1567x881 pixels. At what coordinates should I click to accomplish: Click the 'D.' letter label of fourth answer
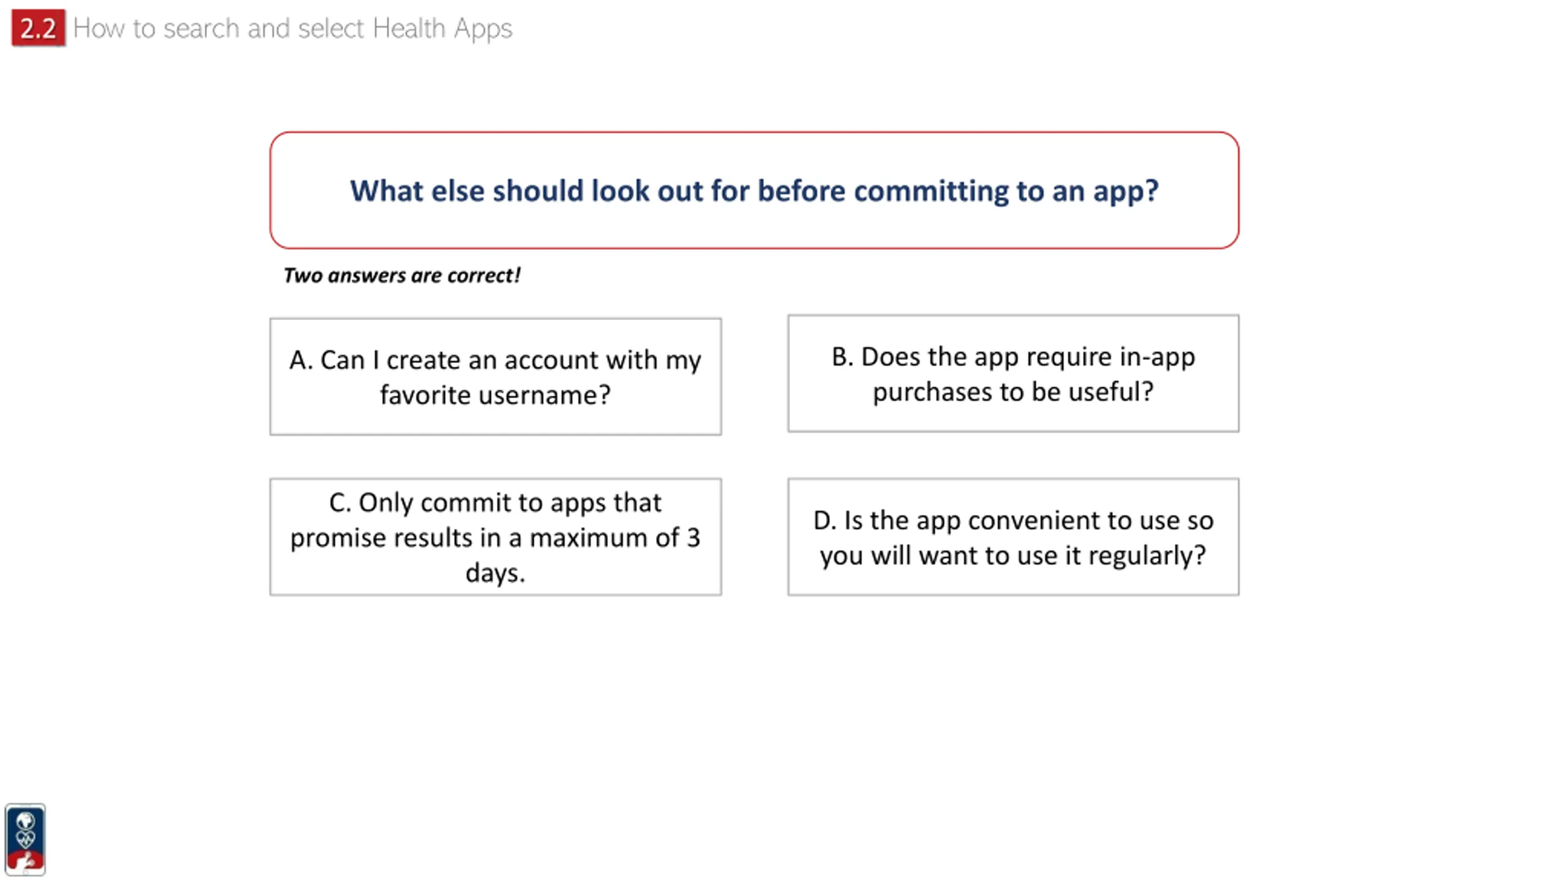(x=825, y=521)
